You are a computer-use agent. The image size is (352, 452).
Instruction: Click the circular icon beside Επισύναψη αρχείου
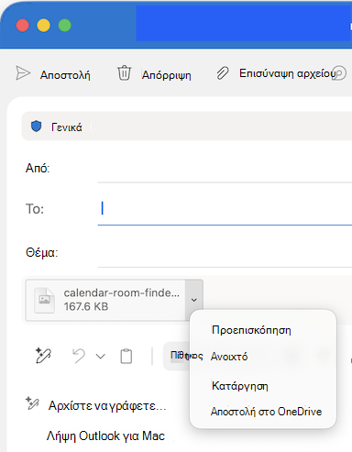coord(339,73)
